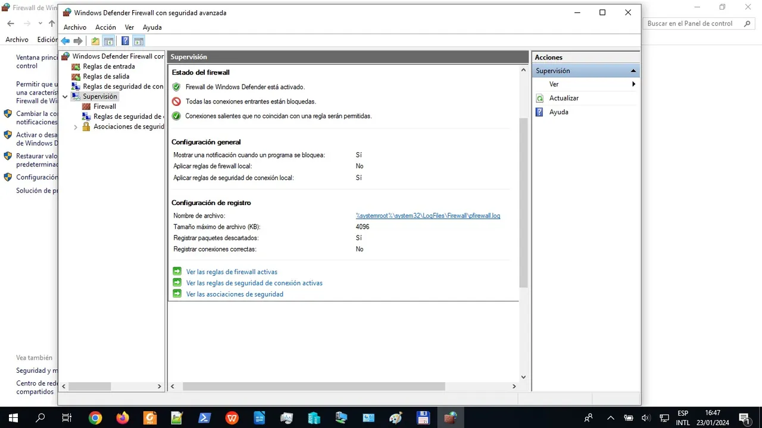The width and height of the screenshot is (762, 428).
Task: Click the green arrow beside reglas de firewall activas
Action: (x=177, y=272)
